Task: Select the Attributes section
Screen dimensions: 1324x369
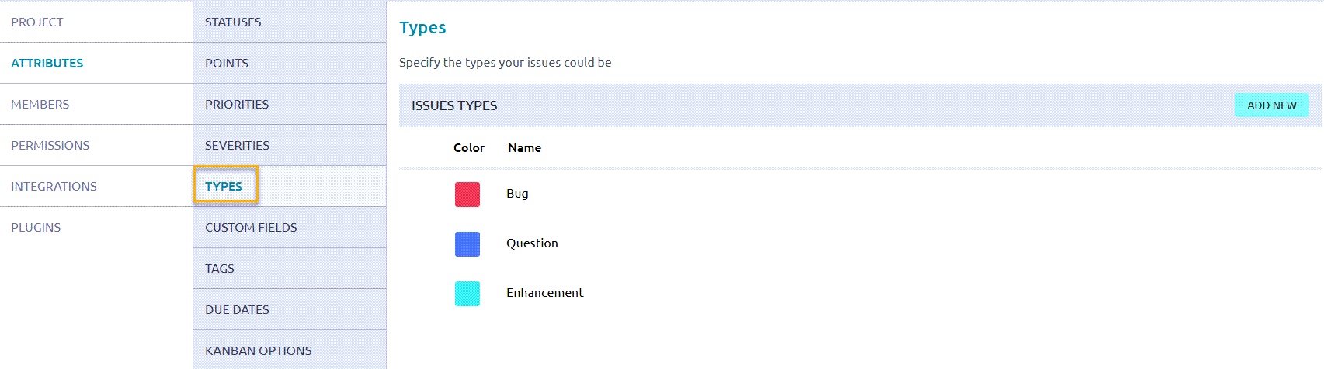Action: tap(47, 63)
